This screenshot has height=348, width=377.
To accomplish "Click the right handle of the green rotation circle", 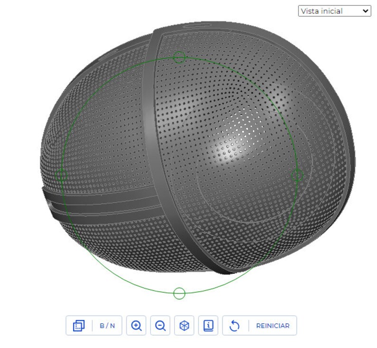I will (297, 175).
